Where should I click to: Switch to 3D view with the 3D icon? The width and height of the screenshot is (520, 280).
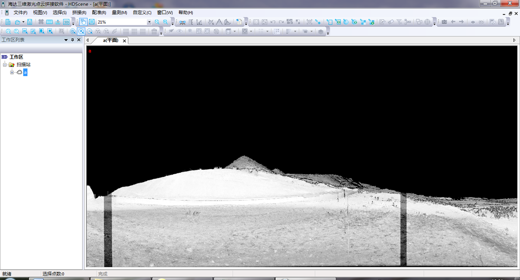point(66,22)
